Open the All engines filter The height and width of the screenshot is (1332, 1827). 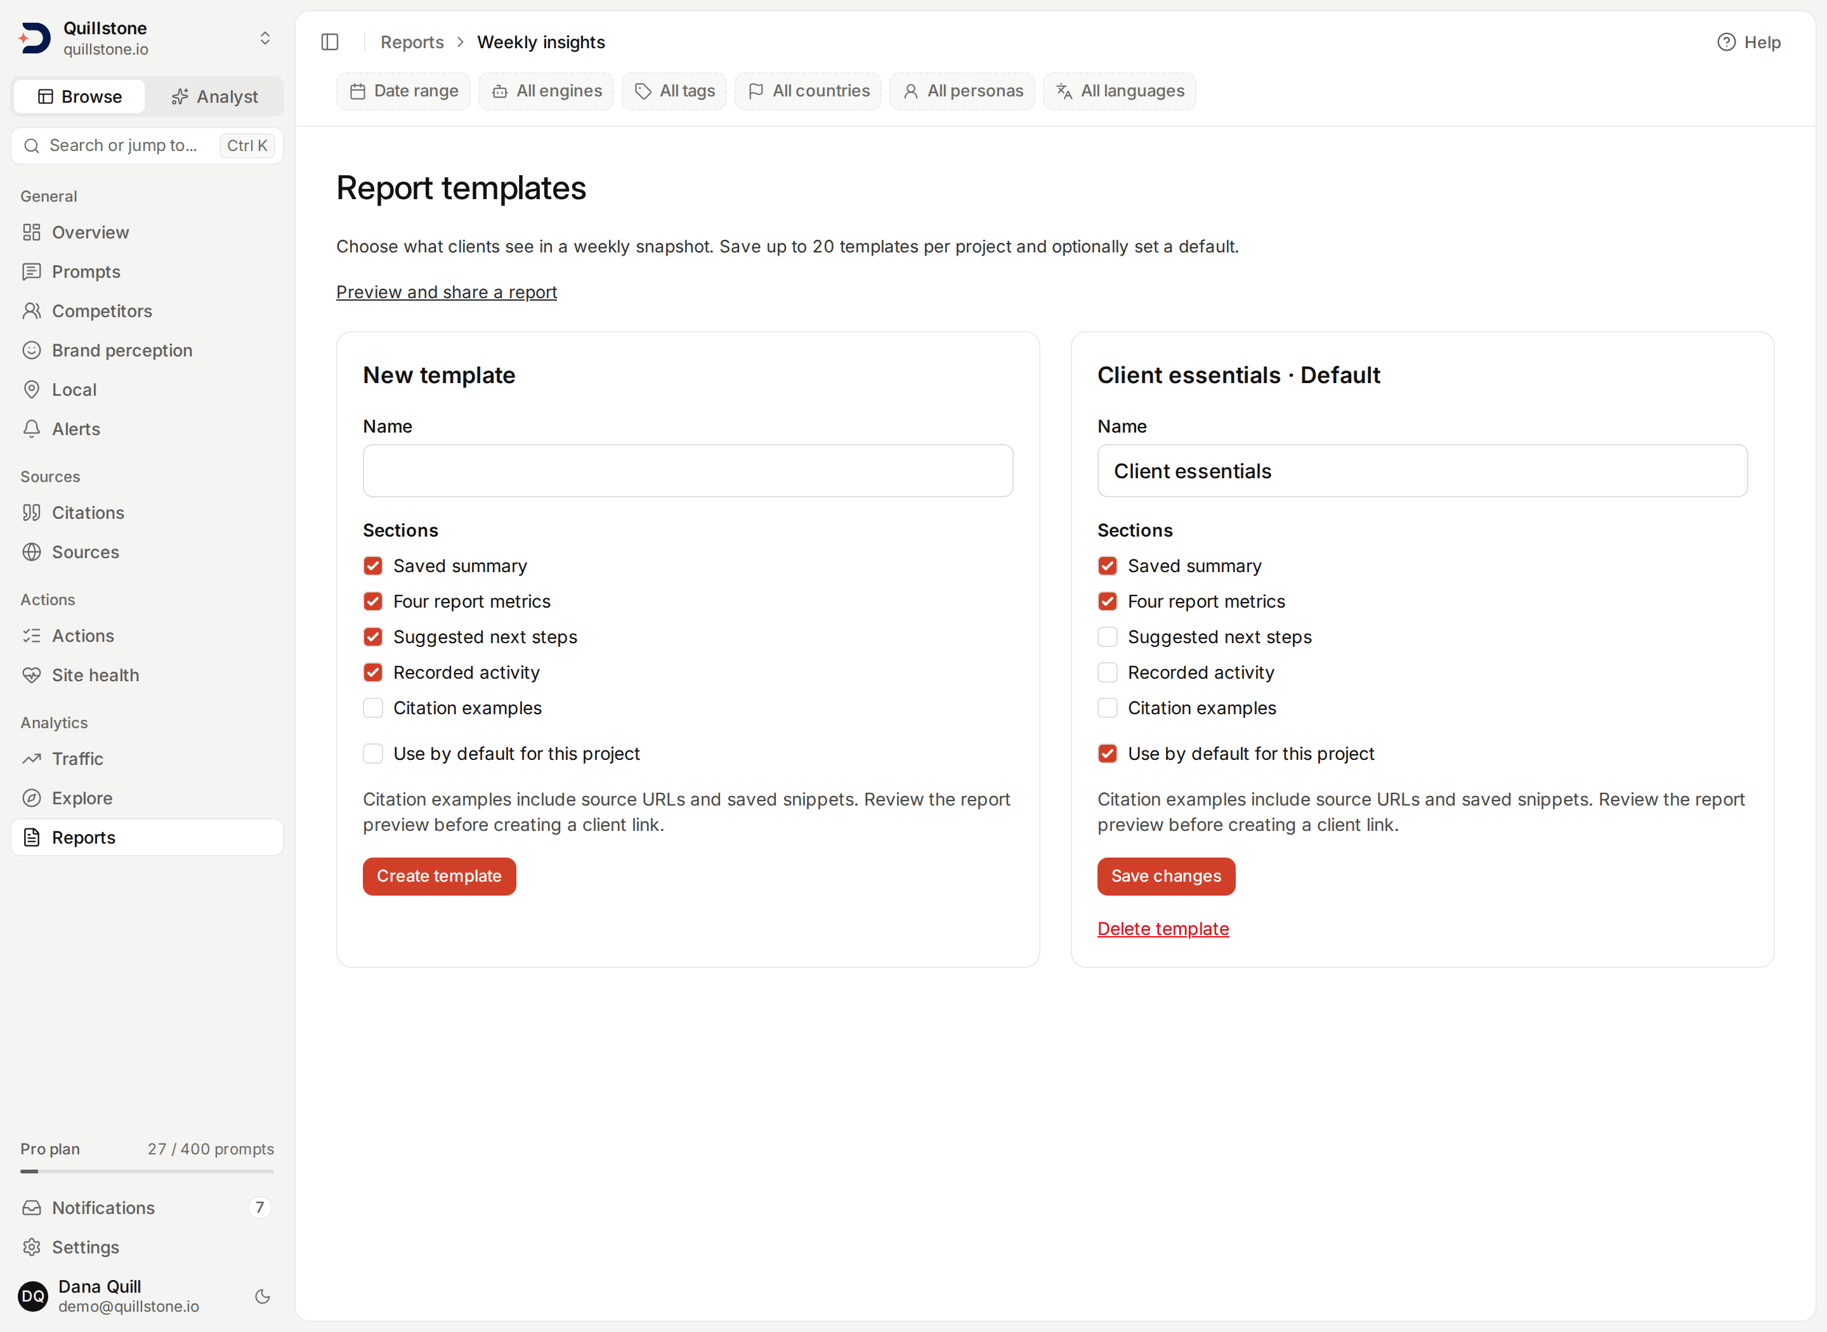click(x=546, y=91)
